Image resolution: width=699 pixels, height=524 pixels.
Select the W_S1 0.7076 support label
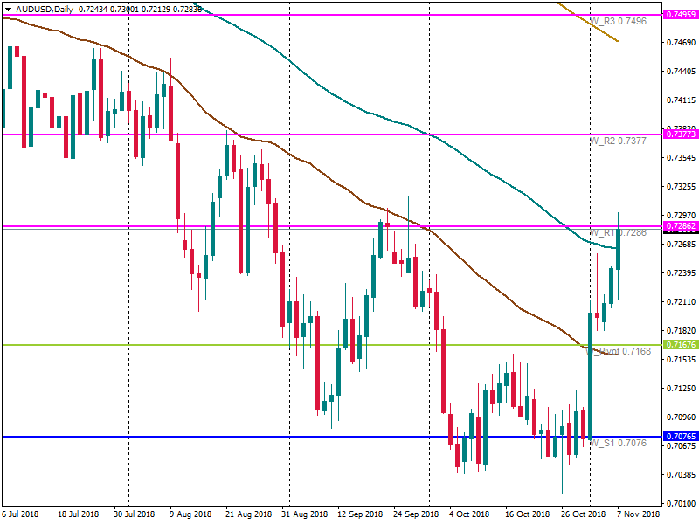[x=618, y=443]
